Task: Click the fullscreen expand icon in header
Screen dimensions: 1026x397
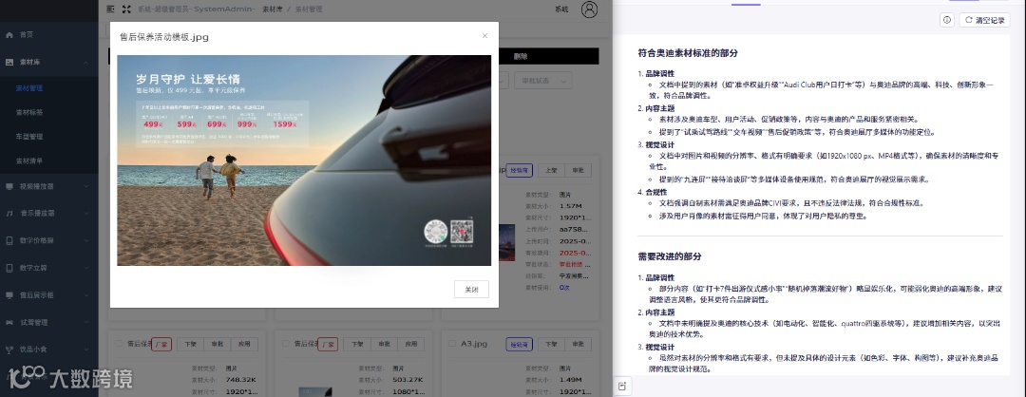Action: [127, 9]
